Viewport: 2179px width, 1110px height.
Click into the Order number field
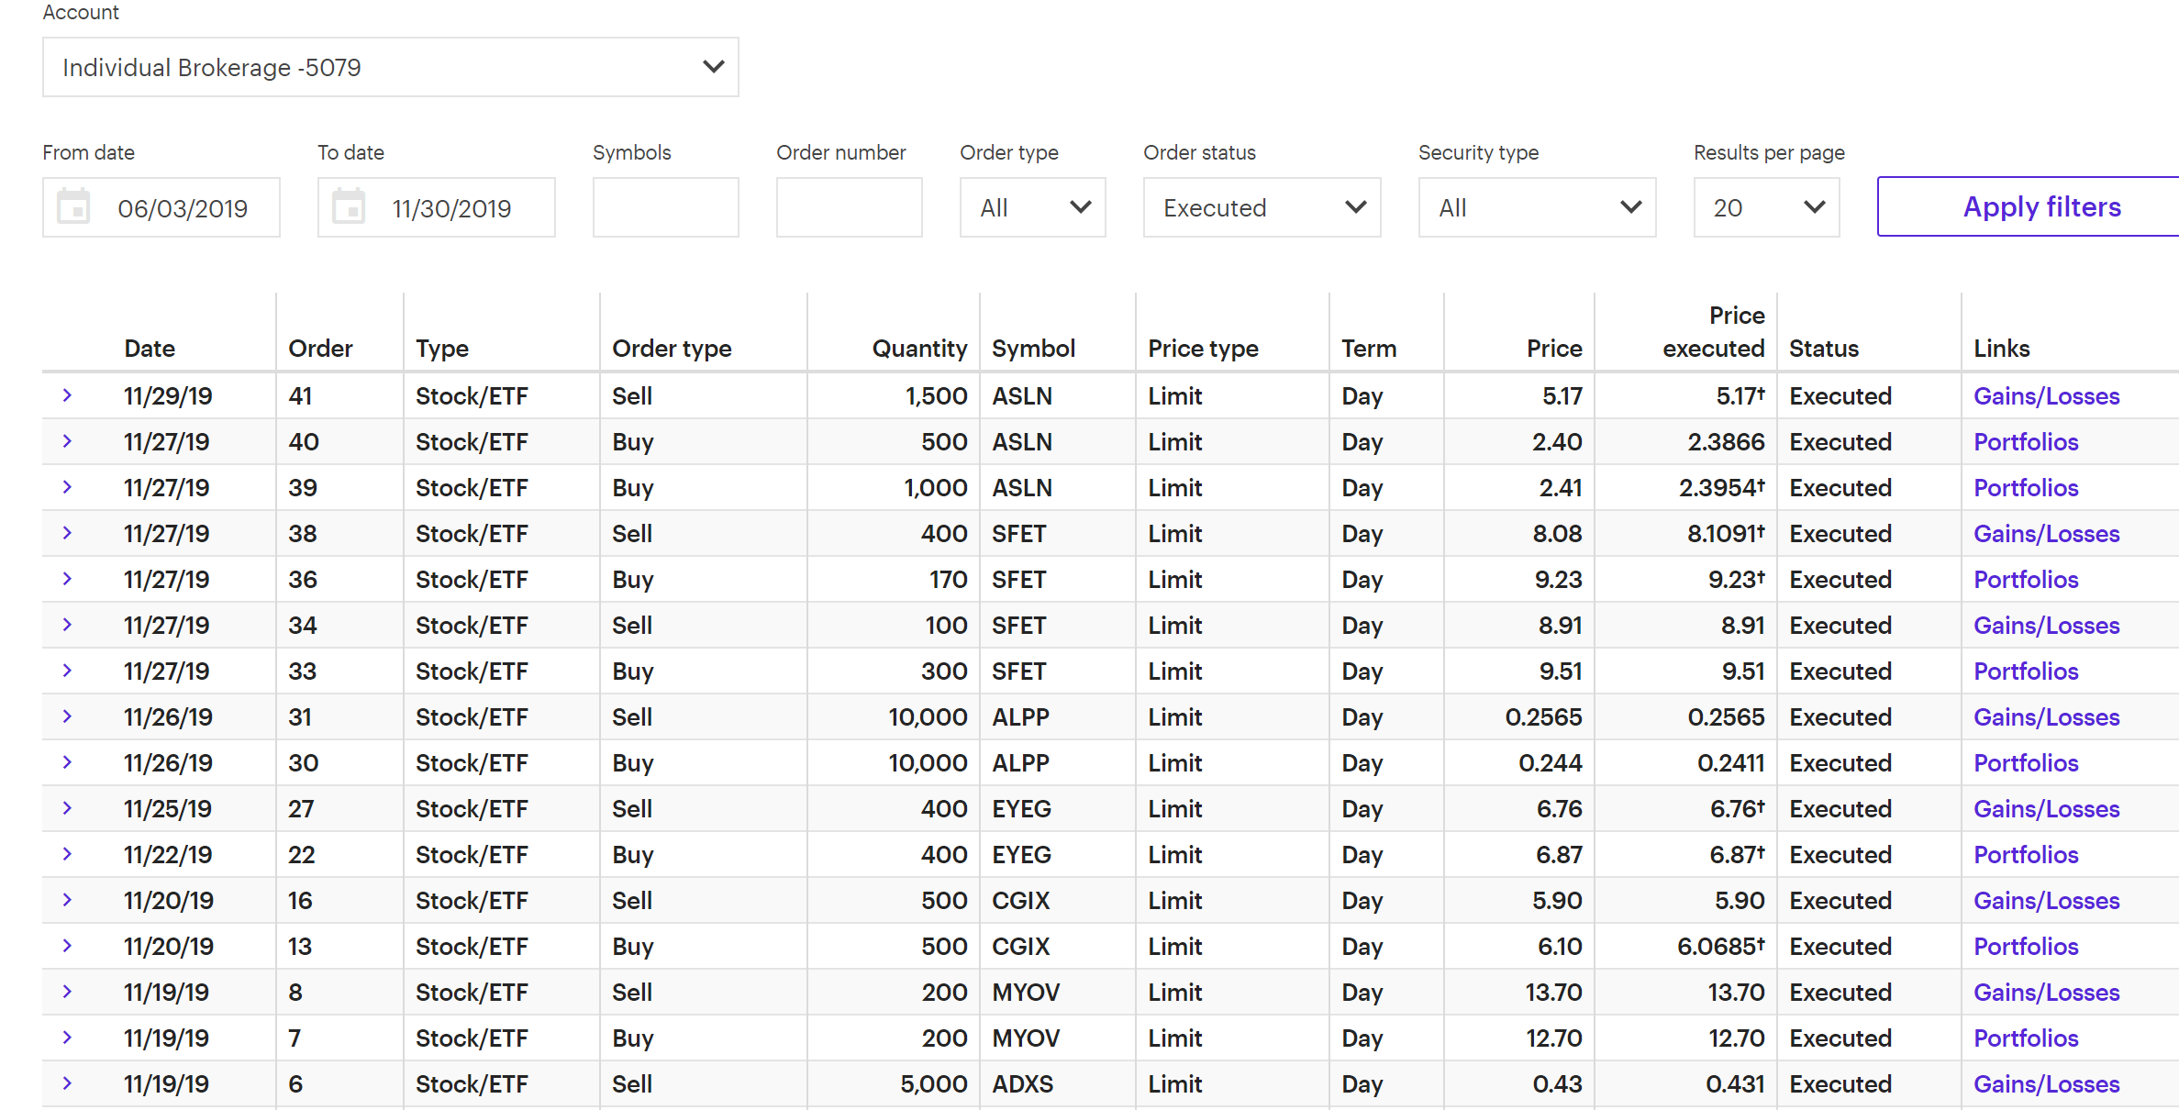(849, 207)
